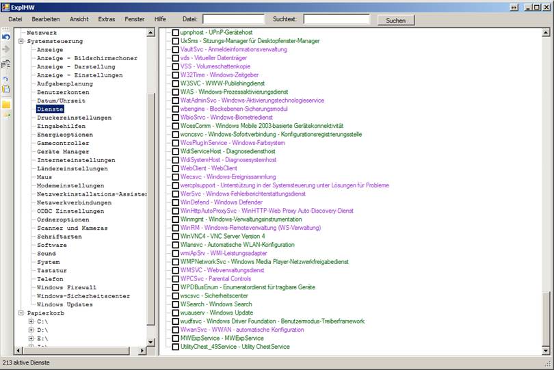Image resolution: width=554 pixels, height=370 pixels.
Task: Click the WwanSvc - WWAN automatische Konfiguration entry
Action: 242,330
